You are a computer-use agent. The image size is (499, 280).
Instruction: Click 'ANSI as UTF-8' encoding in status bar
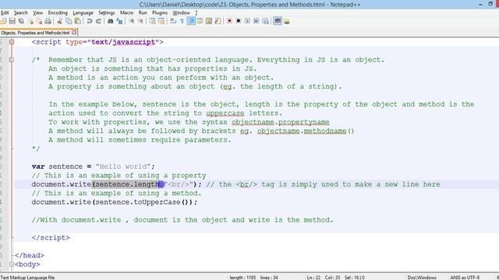coord(465,278)
